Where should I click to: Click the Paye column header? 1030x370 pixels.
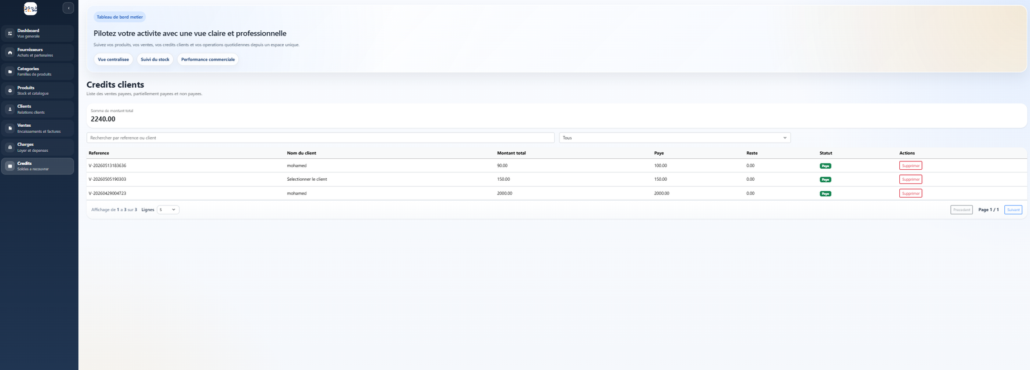tap(659, 153)
